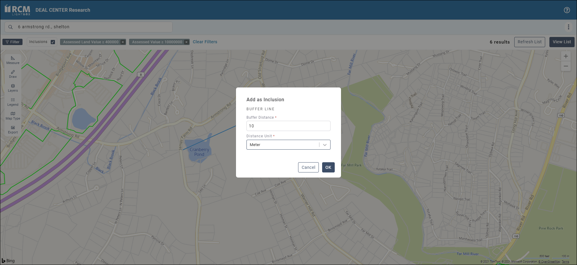Viewport: 577px width, 265px height.
Task: Open the Distance Unit dropdown
Action: pyautogui.click(x=288, y=145)
